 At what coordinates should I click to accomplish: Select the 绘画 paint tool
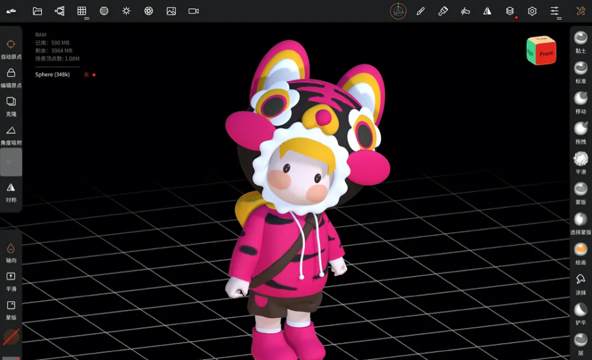click(x=580, y=254)
